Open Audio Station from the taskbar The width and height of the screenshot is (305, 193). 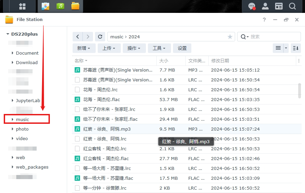60,6
